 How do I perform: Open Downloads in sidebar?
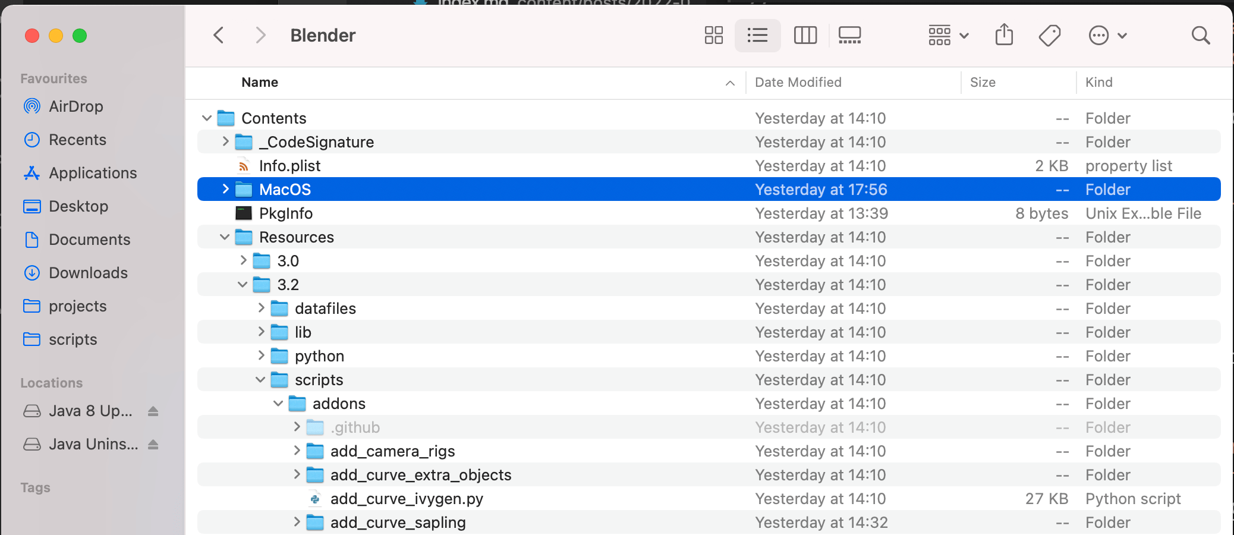coord(88,273)
